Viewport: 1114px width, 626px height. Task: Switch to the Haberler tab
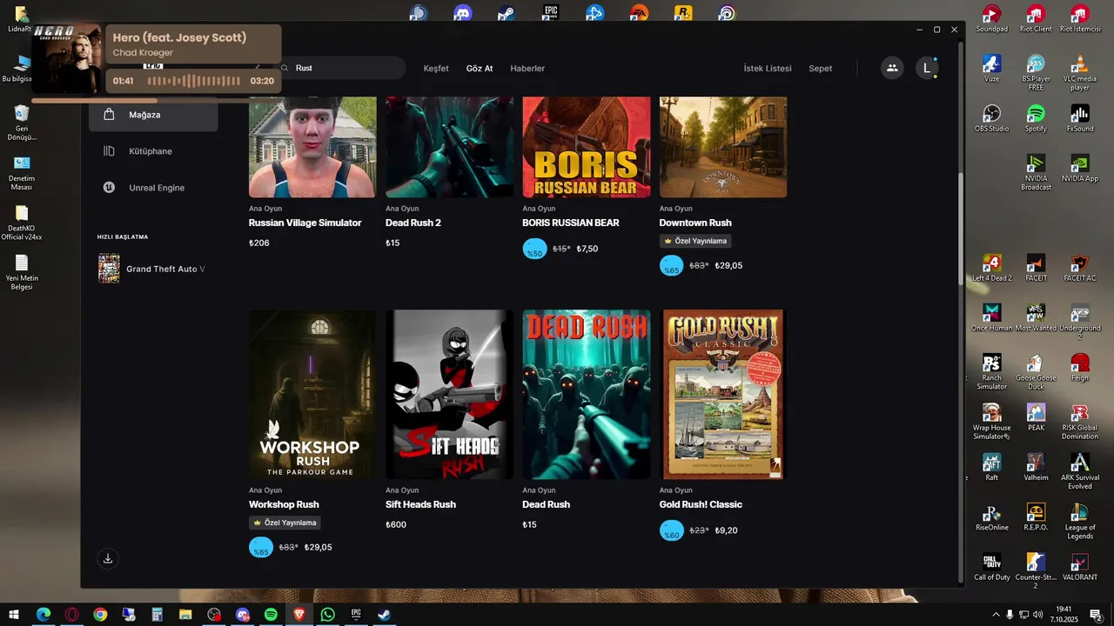[527, 69]
